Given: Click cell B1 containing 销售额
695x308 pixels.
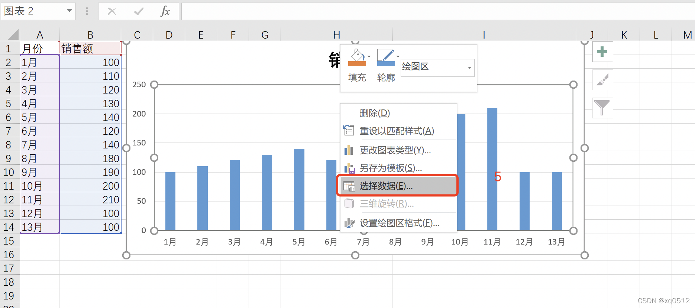Looking at the screenshot, I should (x=90, y=49).
